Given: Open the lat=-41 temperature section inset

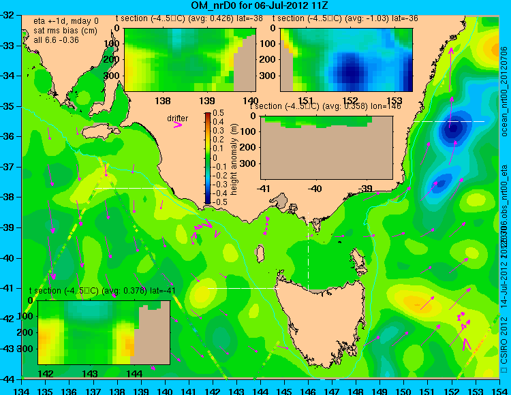Looking at the screenshot, I should (x=104, y=332).
